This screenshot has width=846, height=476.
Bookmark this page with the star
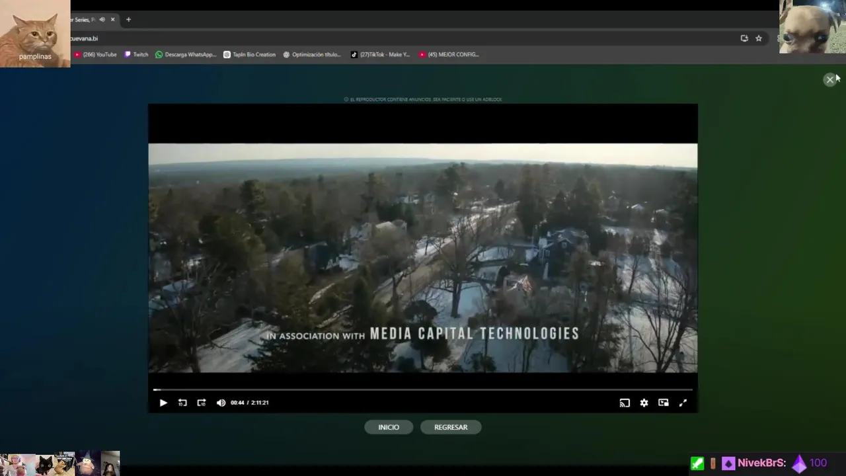pyautogui.click(x=759, y=38)
